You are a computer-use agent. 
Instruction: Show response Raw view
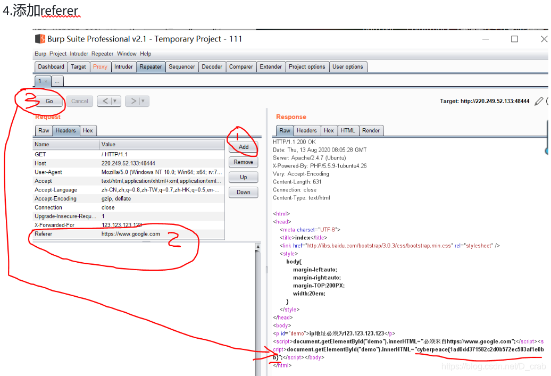285,131
